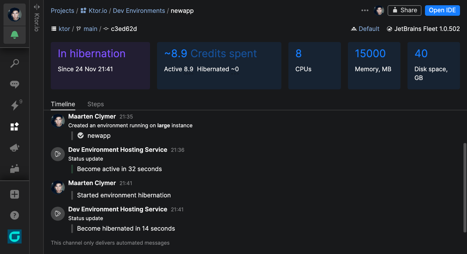Click Maarten Clymer's name at 21:35
Screen dimensions: 467x254
[92, 116]
